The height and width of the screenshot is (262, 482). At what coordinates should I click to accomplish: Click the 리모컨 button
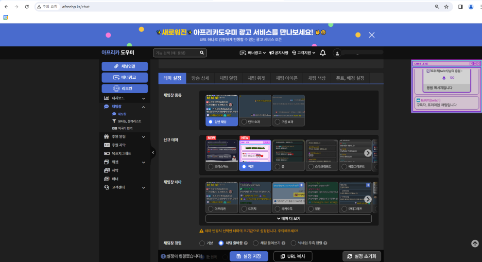click(x=125, y=89)
